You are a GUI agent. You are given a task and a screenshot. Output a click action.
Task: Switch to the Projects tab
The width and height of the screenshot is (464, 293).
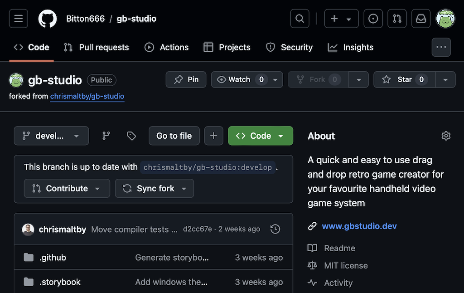[227, 48]
